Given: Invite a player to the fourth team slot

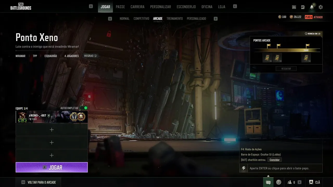Looking at the screenshot, I should (52, 155).
